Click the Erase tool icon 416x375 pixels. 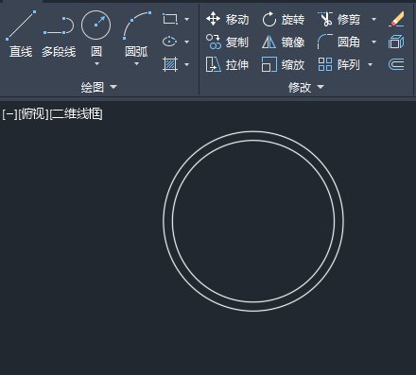pos(396,19)
